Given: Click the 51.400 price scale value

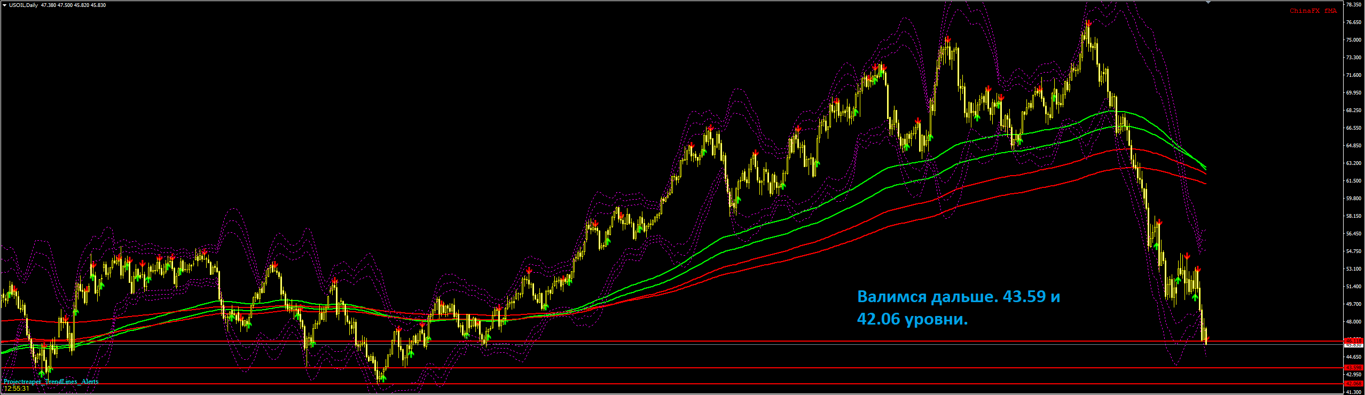Looking at the screenshot, I should [1354, 287].
